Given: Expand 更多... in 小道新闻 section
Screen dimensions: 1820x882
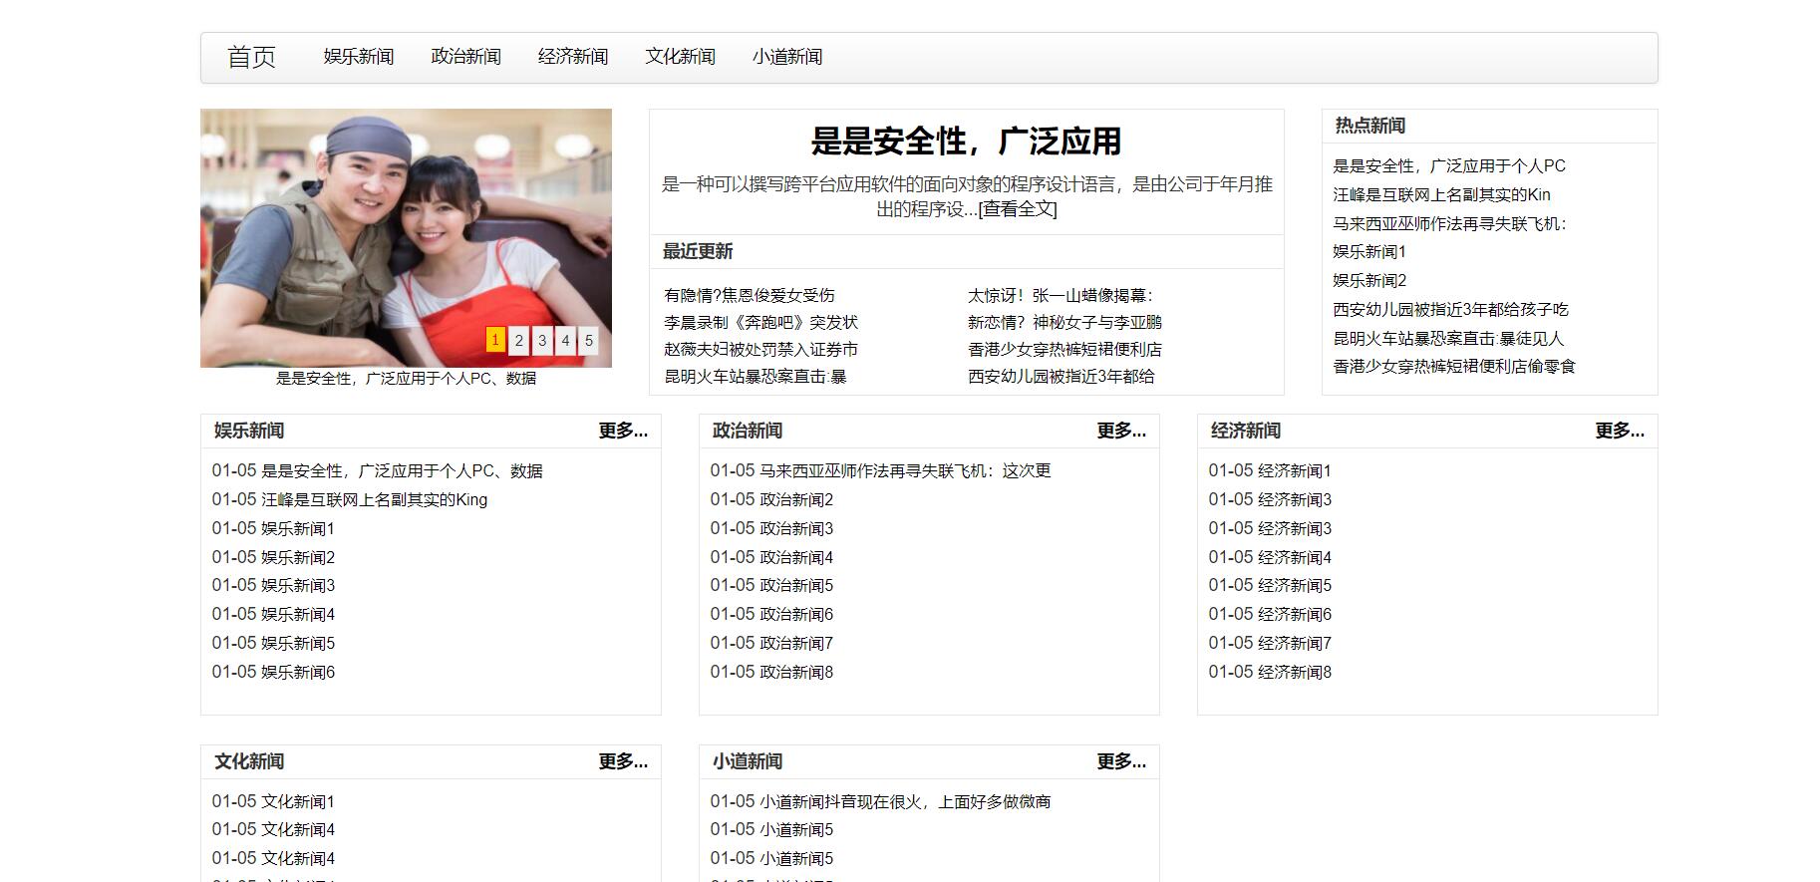Looking at the screenshot, I should click(x=1120, y=761).
